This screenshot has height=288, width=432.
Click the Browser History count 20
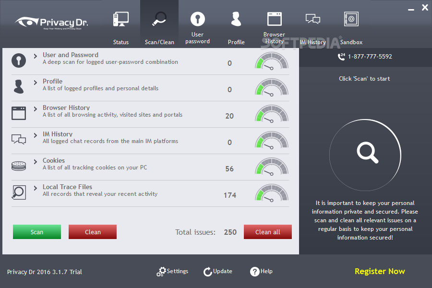tap(229, 116)
